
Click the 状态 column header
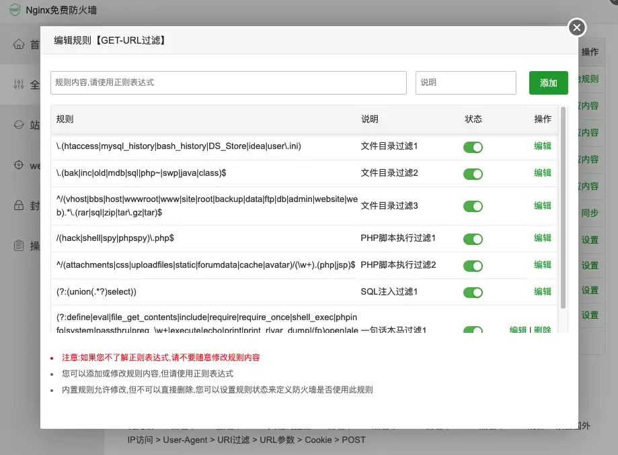(x=473, y=119)
